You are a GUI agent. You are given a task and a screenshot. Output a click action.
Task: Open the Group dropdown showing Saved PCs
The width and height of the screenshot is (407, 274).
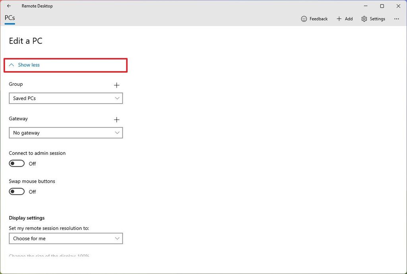tap(66, 98)
